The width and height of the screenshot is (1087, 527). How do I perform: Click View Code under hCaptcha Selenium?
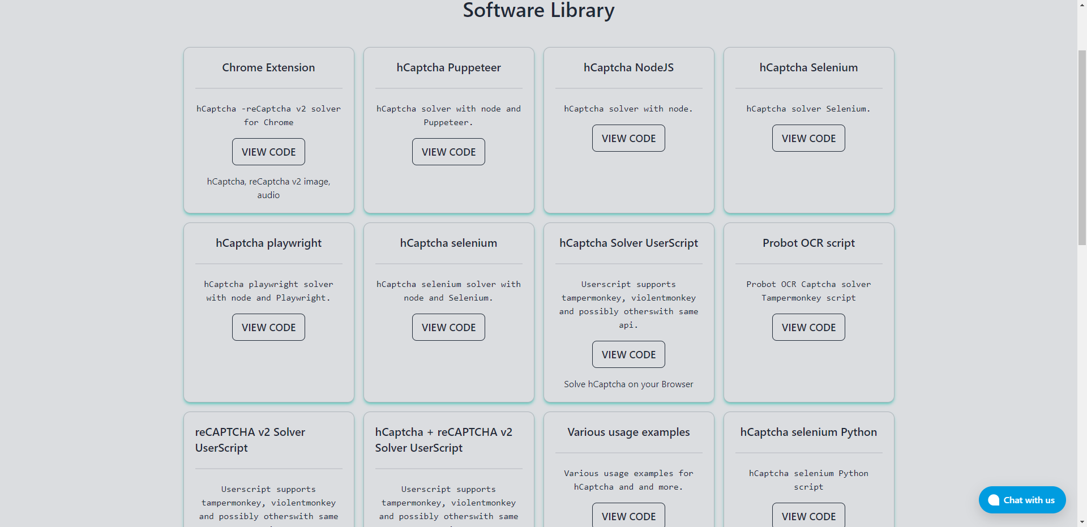[808, 138]
